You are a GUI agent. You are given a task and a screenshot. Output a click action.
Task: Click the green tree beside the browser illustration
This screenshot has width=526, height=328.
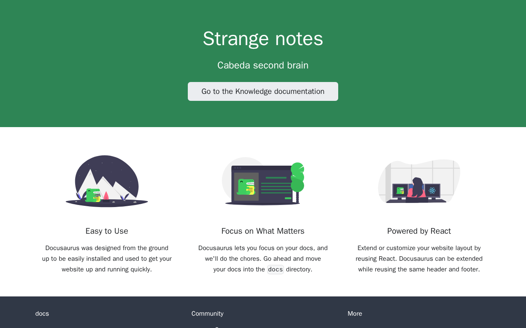point(298,177)
